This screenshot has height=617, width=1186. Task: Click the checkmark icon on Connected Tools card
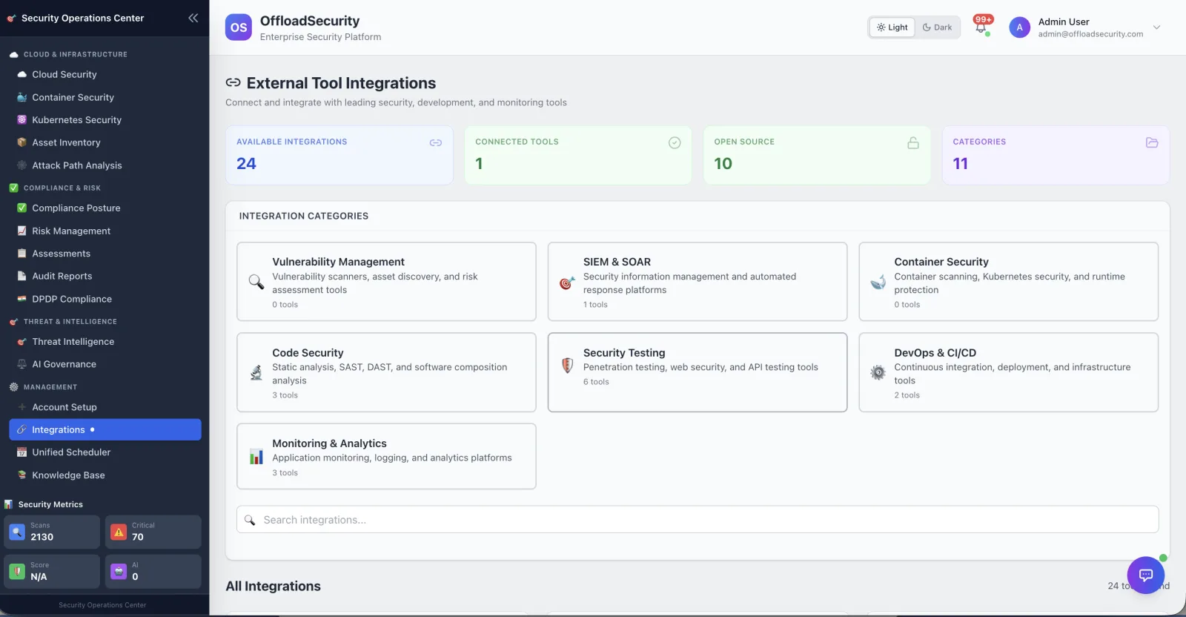[x=675, y=142]
